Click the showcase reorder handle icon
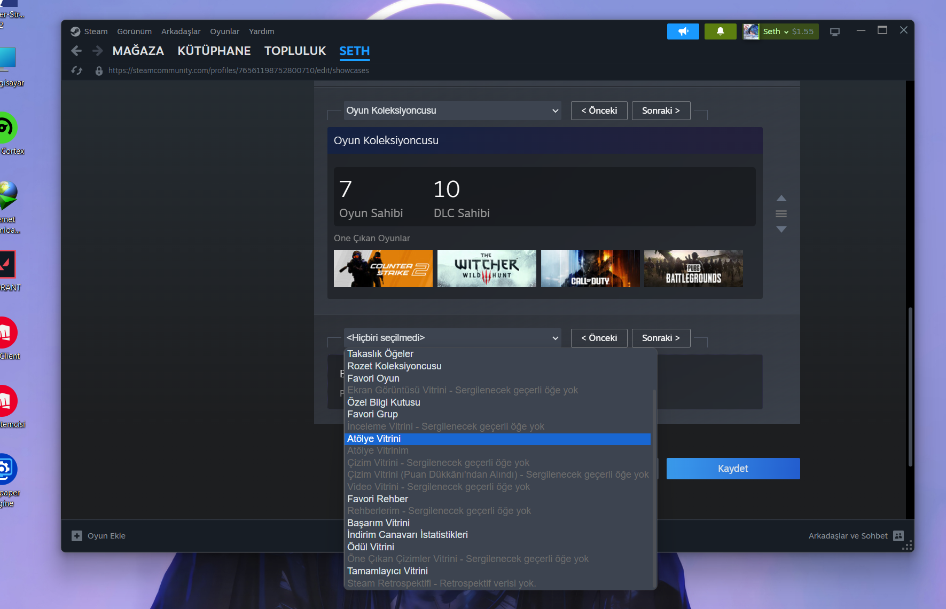This screenshot has height=609, width=946. point(781,213)
